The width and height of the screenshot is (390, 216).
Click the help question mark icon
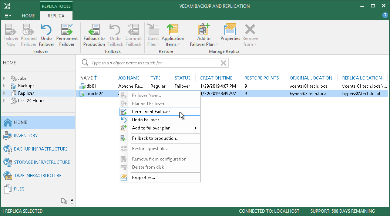coord(385,15)
